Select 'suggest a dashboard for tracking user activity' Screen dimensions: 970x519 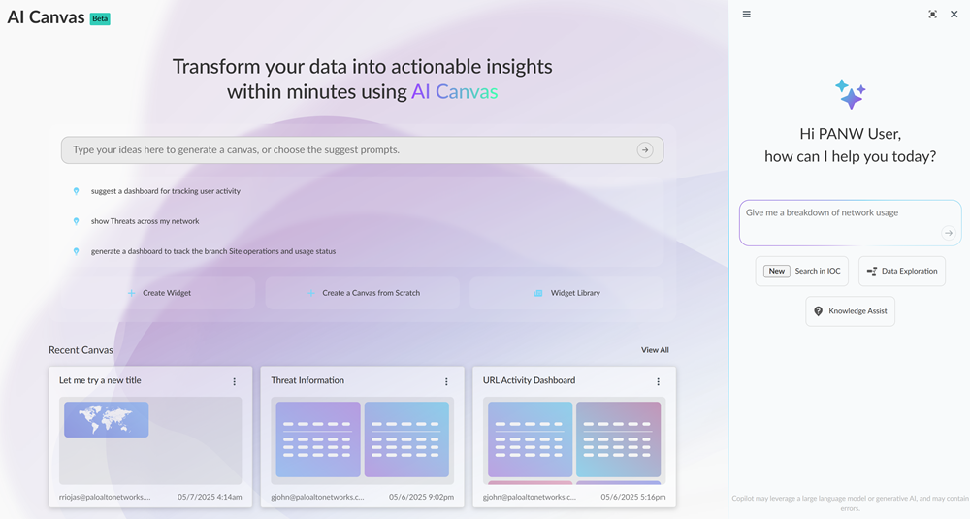tap(165, 191)
